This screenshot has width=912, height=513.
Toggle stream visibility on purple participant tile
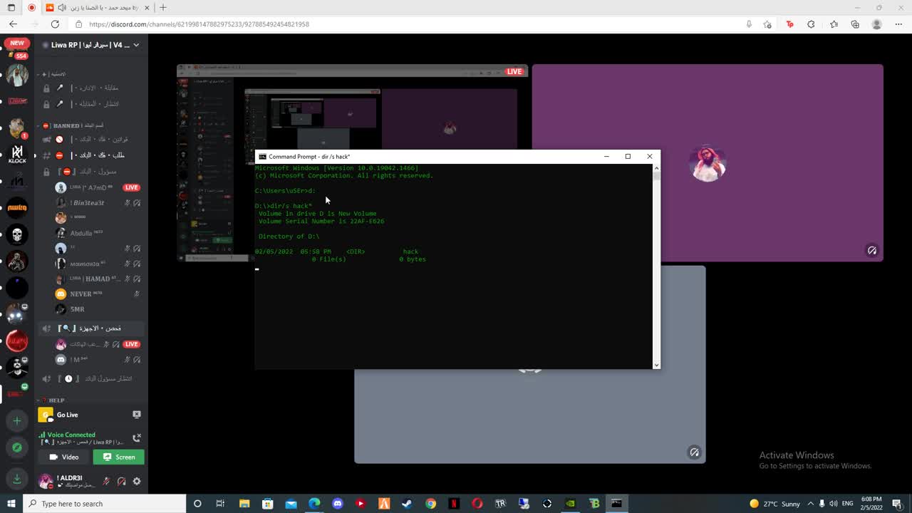pos(871,250)
